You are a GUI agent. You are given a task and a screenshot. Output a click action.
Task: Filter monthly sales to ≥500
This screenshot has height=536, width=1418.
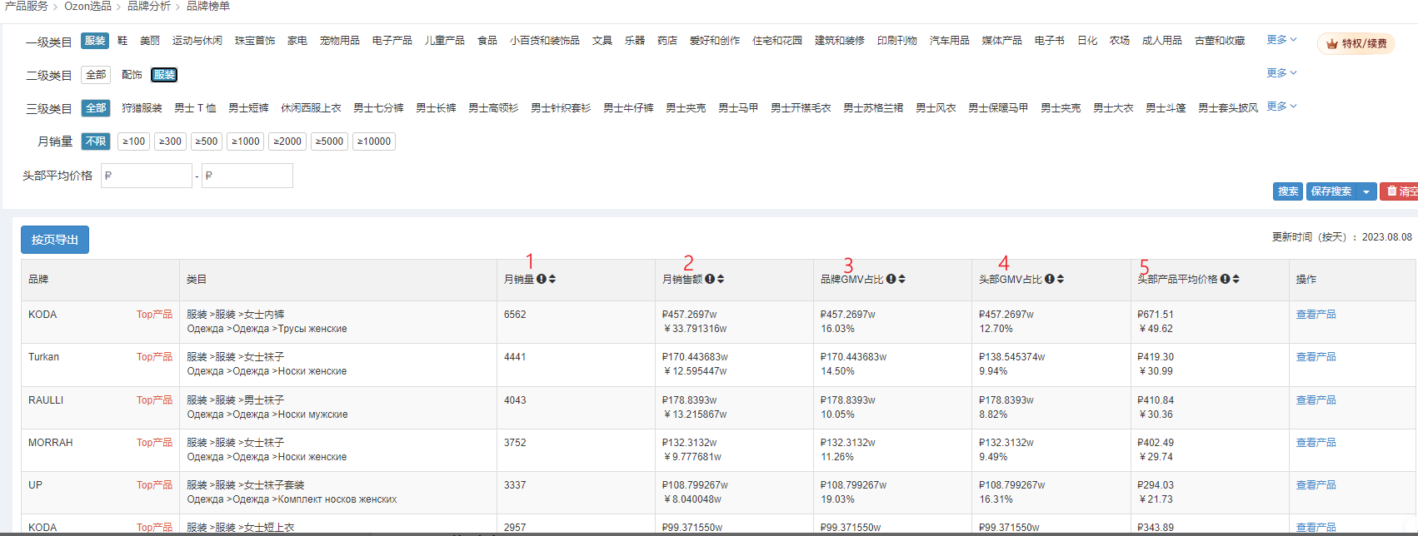[207, 141]
